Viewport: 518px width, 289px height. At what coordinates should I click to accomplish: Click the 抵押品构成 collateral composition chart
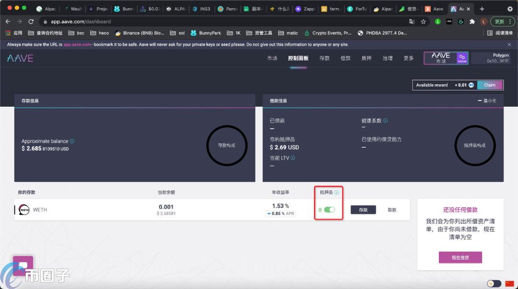click(475, 145)
